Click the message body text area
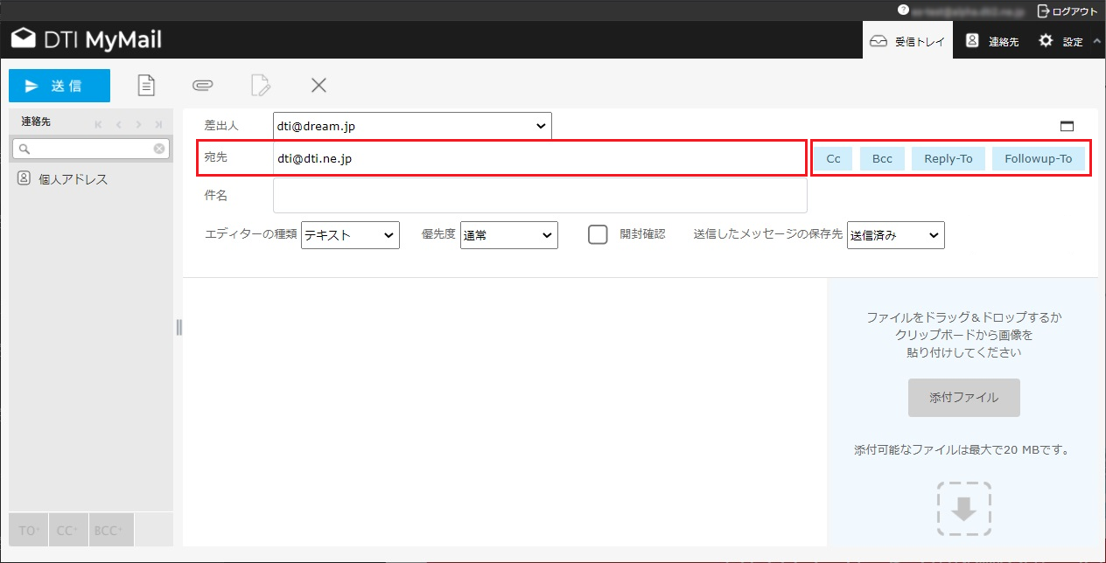1106x563 pixels. [x=505, y=411]
